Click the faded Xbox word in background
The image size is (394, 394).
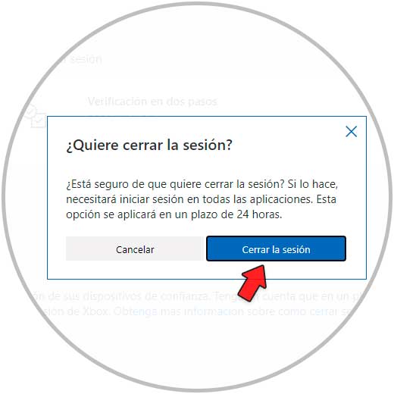pyautogui.click(x=95, y=311)
